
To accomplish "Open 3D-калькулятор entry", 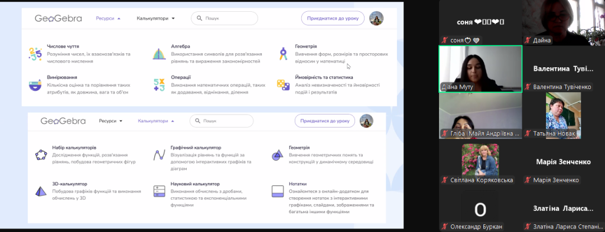I will click(70, 184).
